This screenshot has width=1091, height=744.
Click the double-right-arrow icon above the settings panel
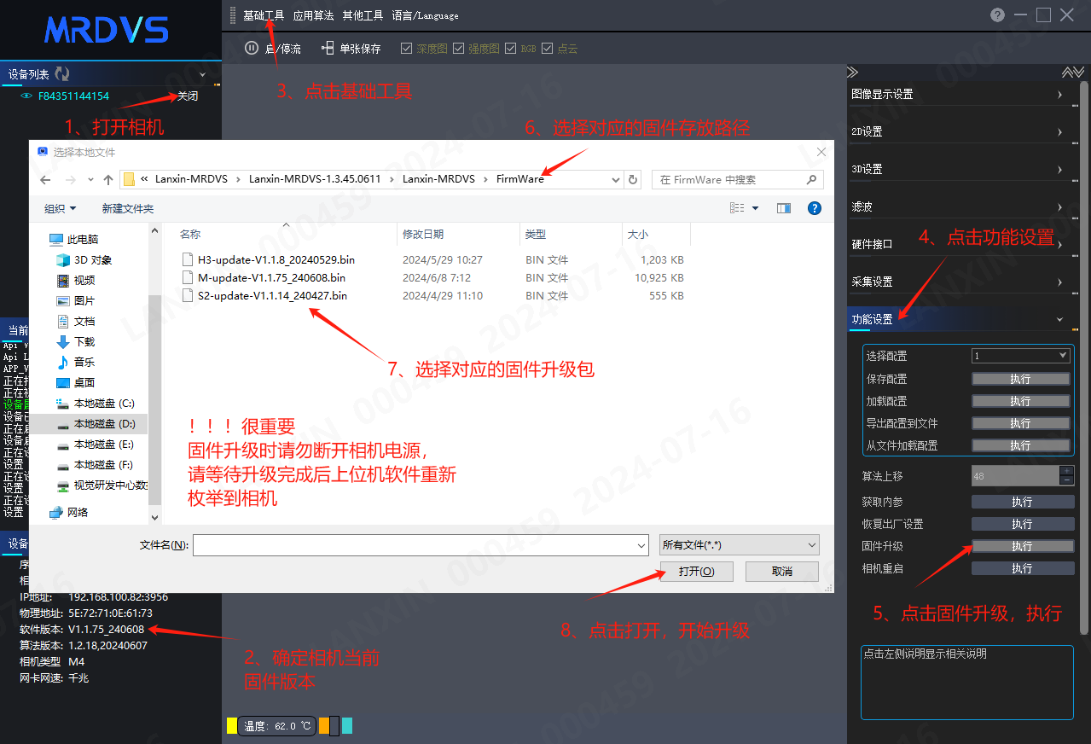853,73
